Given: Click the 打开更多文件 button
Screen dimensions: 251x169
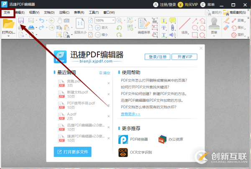Looking at the screenshot, I should coord(72,152).
